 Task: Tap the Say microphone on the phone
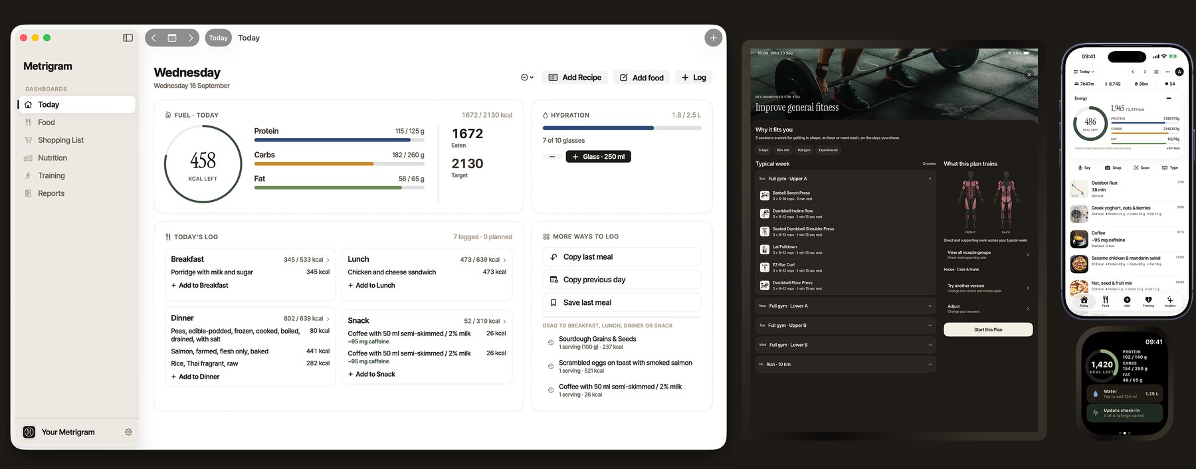pos(1083,167)
